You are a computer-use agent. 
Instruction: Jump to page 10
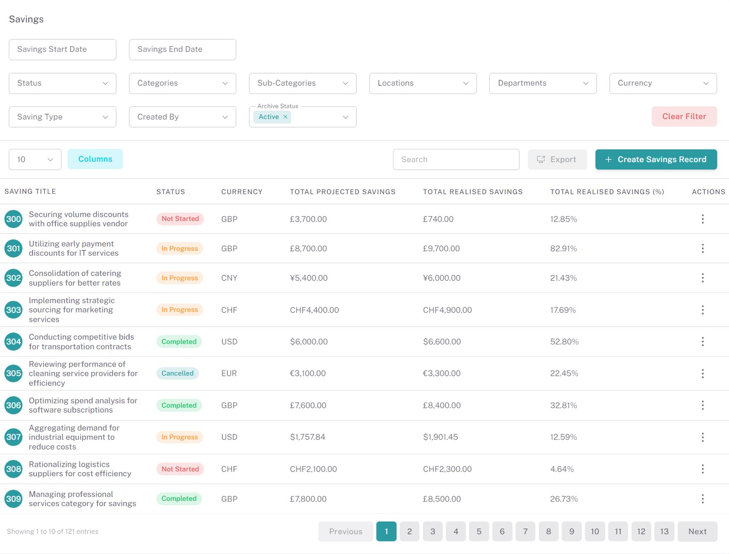click(x=595, y=531)
